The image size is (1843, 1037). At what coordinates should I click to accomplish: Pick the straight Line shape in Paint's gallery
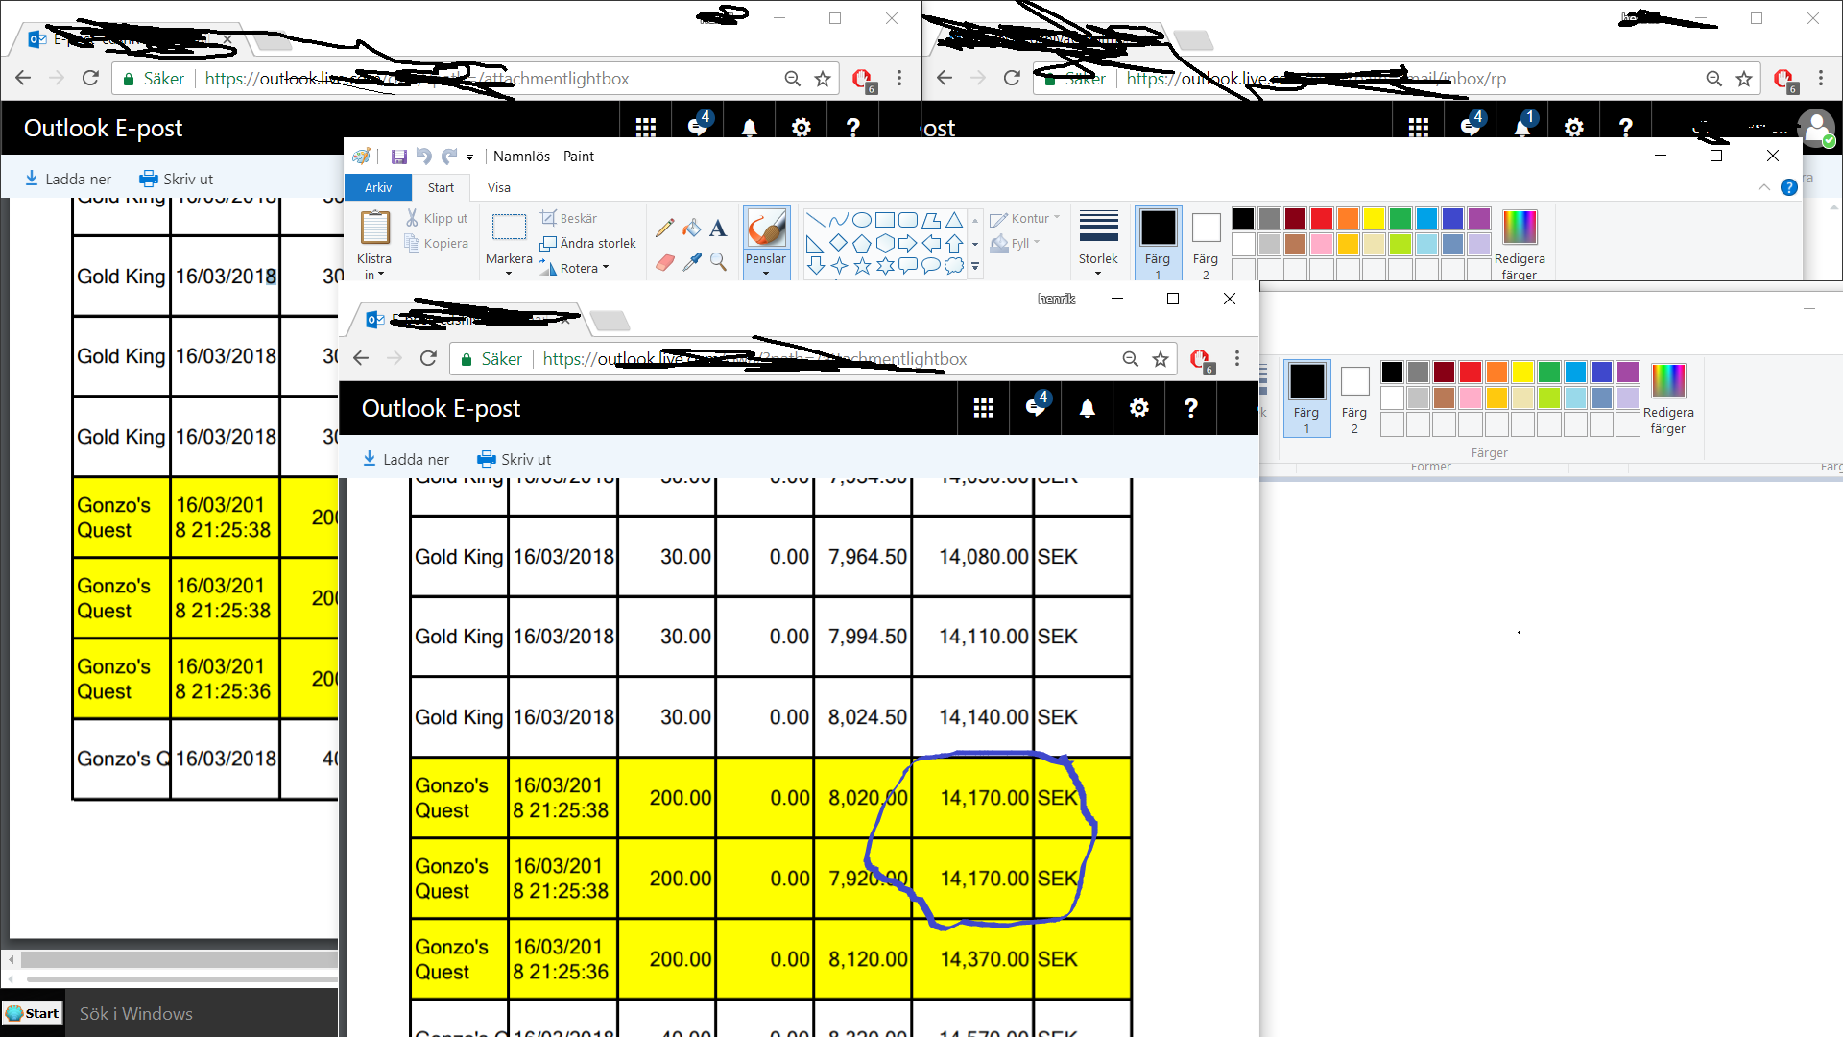tap(816, 220)
